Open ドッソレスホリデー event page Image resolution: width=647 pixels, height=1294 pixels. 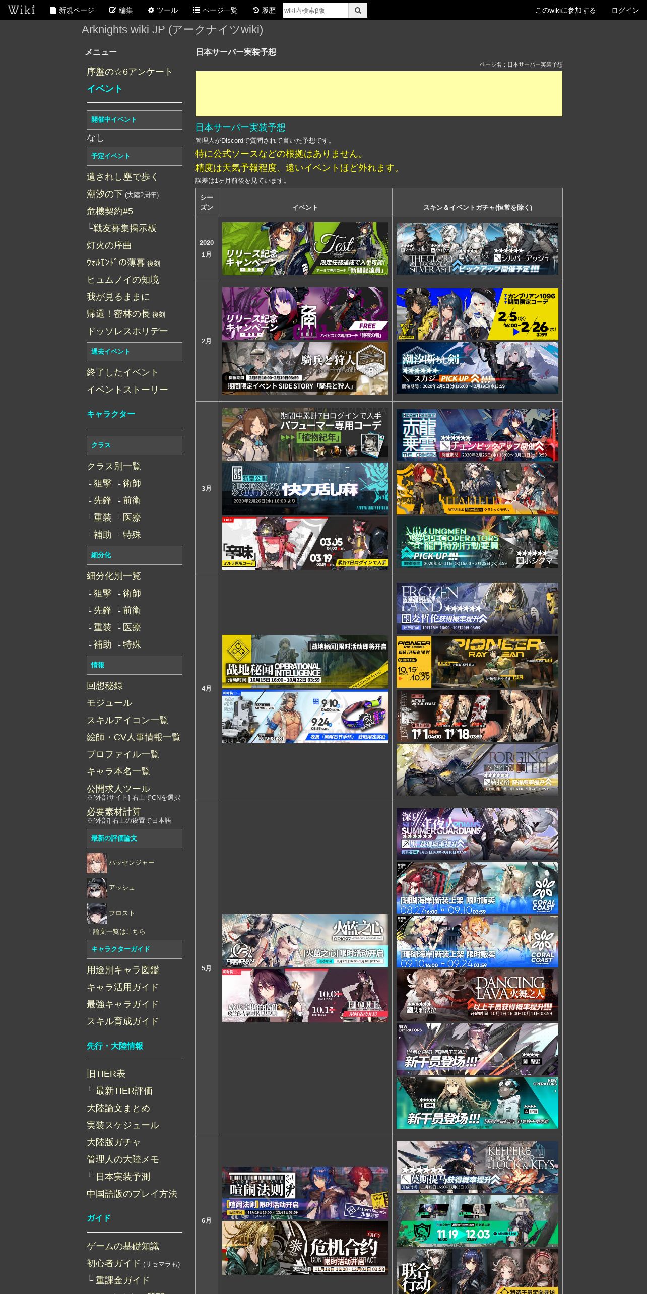point(127,331)
